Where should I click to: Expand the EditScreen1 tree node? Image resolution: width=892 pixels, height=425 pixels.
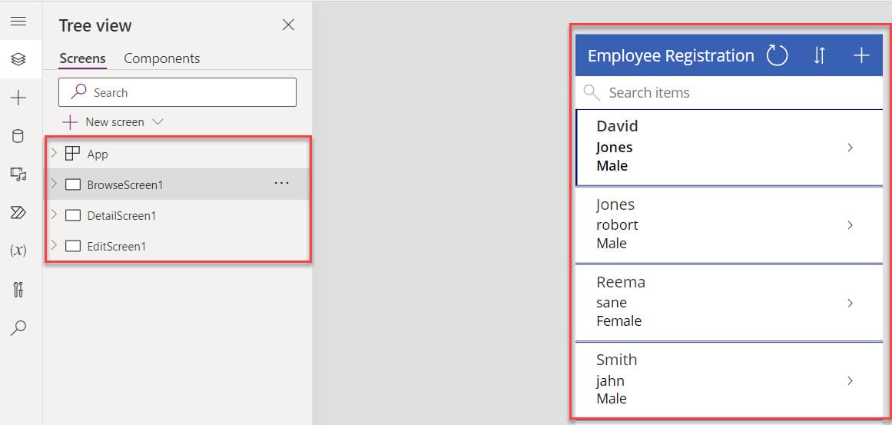coord(54,246)
